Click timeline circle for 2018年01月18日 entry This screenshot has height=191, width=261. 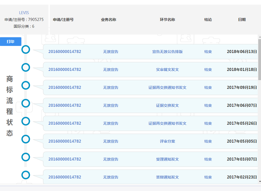coord(26,67)
